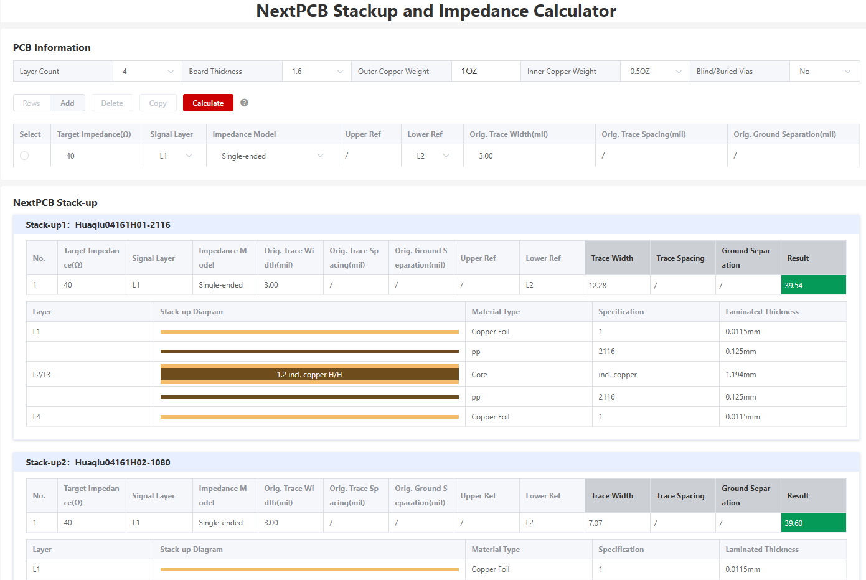Click the green 39.54 result cell
This screenshot has height=580, width=866.
(x=813, y=285)
